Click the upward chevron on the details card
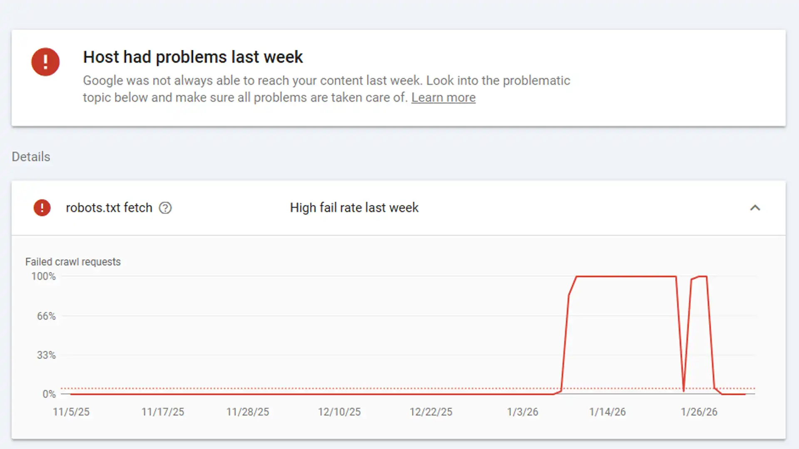 (x=756, y=208)
